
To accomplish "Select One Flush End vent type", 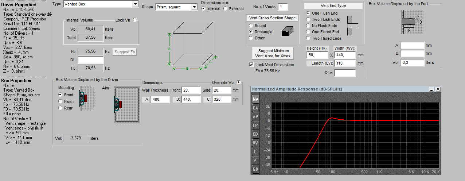I will click(308, 13).
